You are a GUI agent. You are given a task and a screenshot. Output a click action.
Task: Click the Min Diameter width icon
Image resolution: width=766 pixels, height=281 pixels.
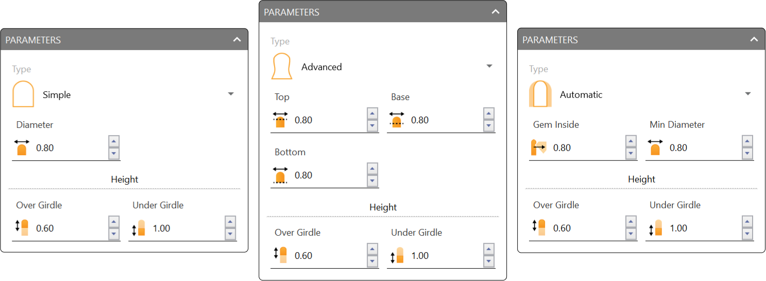(x=655, y=147)
